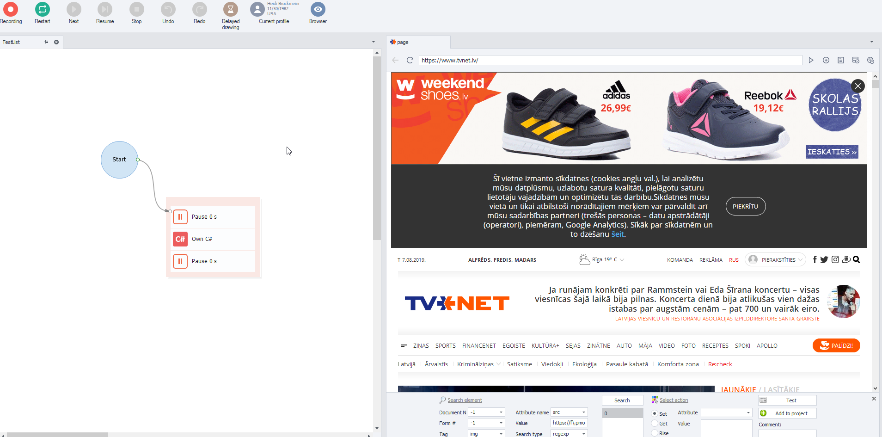Open the FINANCENET menu item

point(479,346)
